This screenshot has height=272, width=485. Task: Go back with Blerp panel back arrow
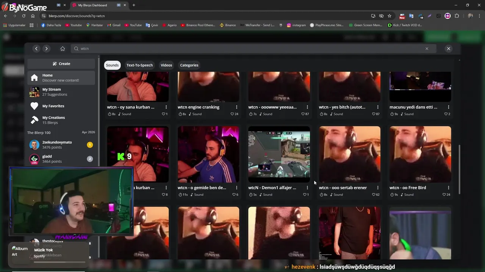(x=36, y=48)
